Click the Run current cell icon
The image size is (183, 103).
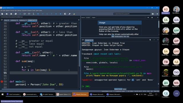pyautogui.click(x=25, y=14)
